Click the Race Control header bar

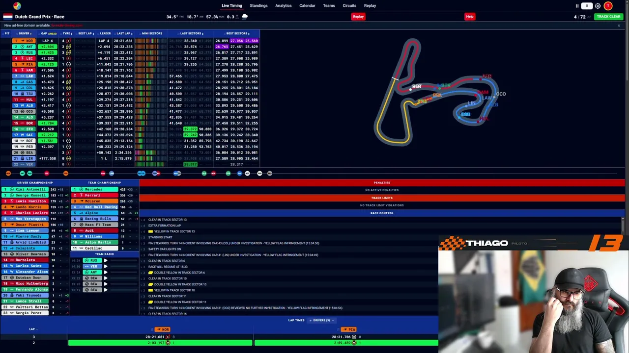pyautogui.click(x=382, y=213)
